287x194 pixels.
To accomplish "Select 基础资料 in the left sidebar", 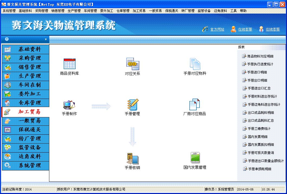I will click(29, 49).
